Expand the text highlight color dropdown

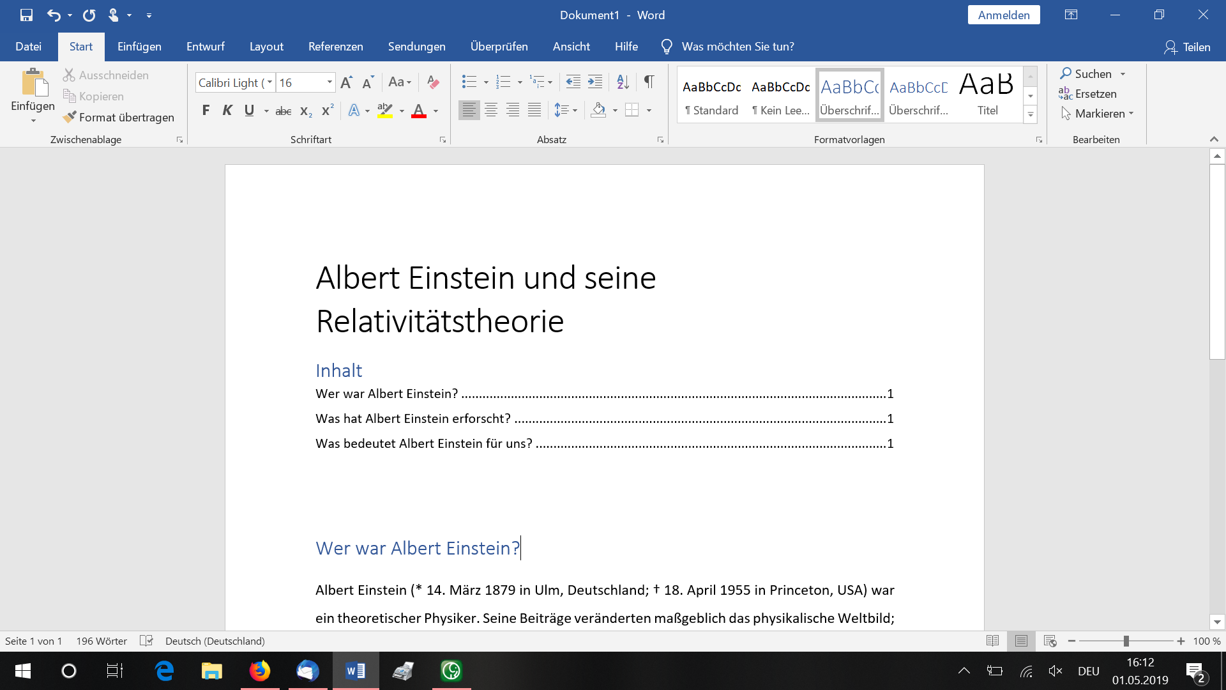coord(402,111)
